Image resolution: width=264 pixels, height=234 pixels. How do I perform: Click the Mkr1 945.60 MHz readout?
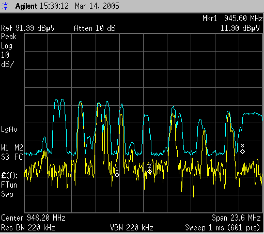[232, 19]
